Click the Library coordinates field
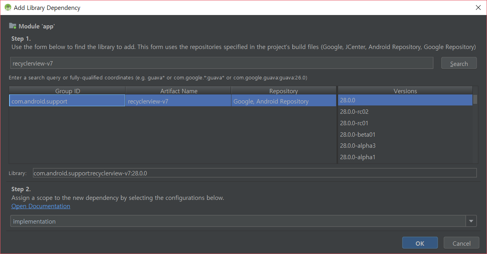Viewport: 487px width, 254px height. pos(255,173)
